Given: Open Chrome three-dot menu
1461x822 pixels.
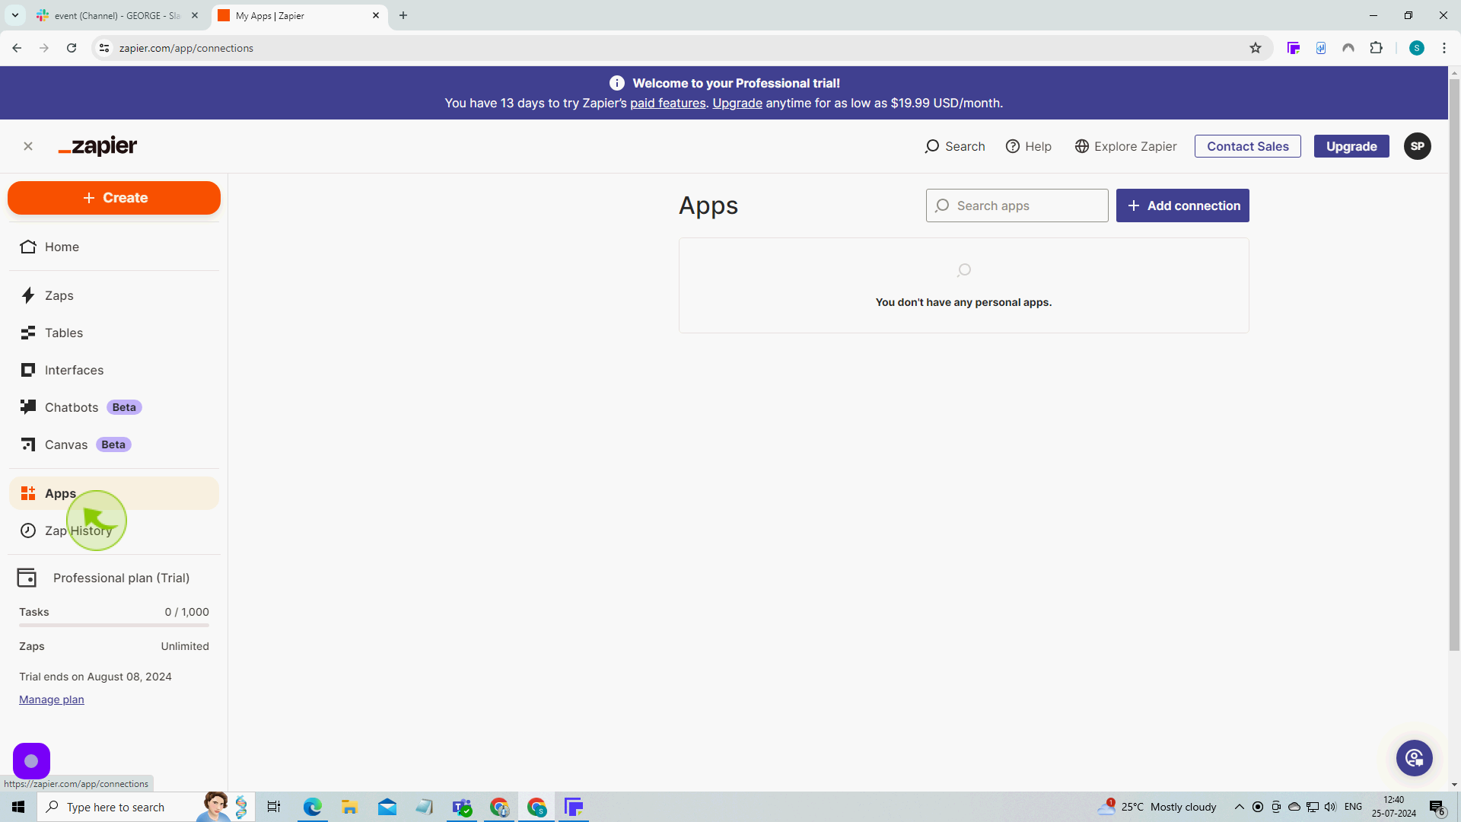Looking at the screenshot, I should tap(1444, 48).
